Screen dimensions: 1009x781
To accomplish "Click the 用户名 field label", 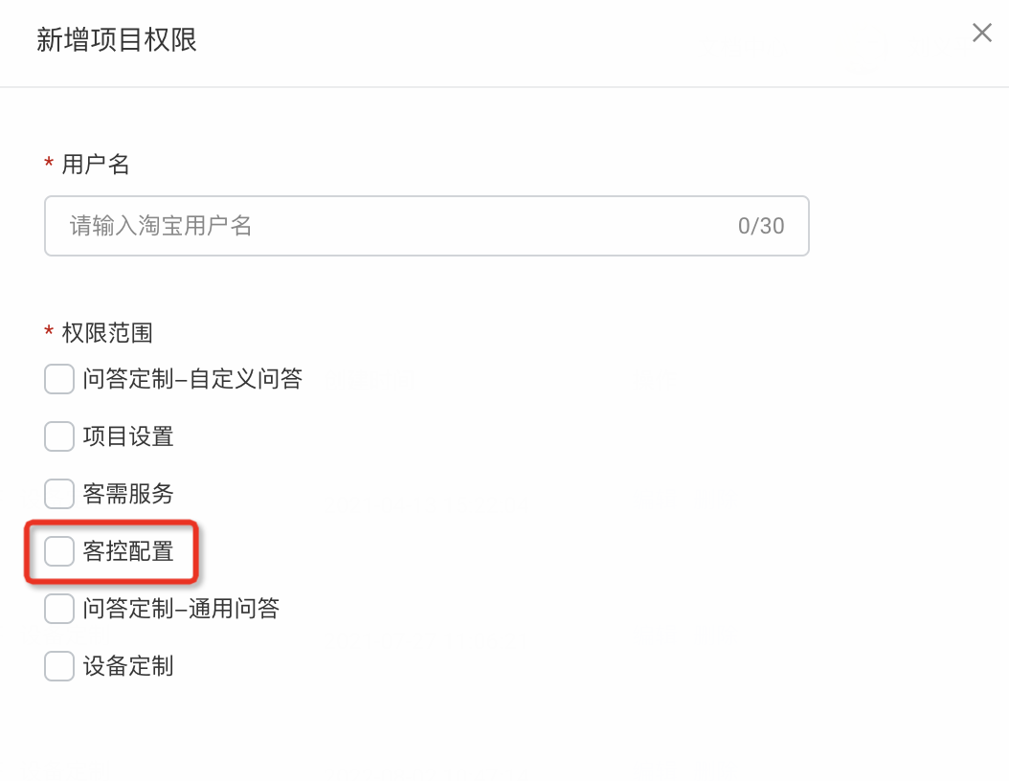I will [95, 164].
